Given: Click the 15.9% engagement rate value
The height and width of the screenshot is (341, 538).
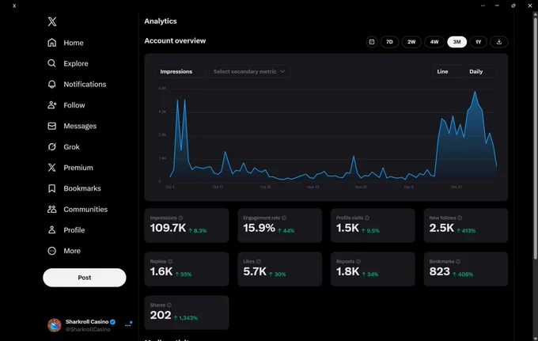Looking at the screenshot, I should [259, 228].
